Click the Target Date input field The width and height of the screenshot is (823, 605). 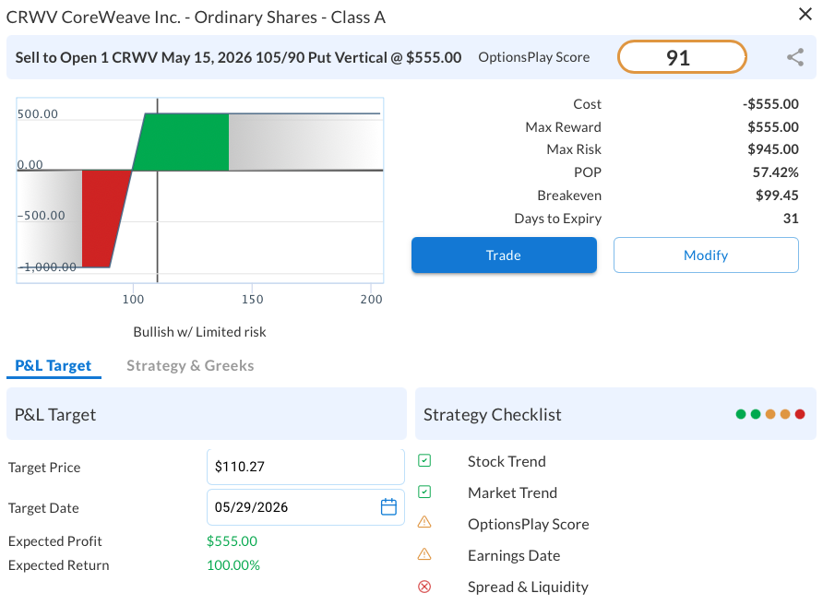coord(305,507)
